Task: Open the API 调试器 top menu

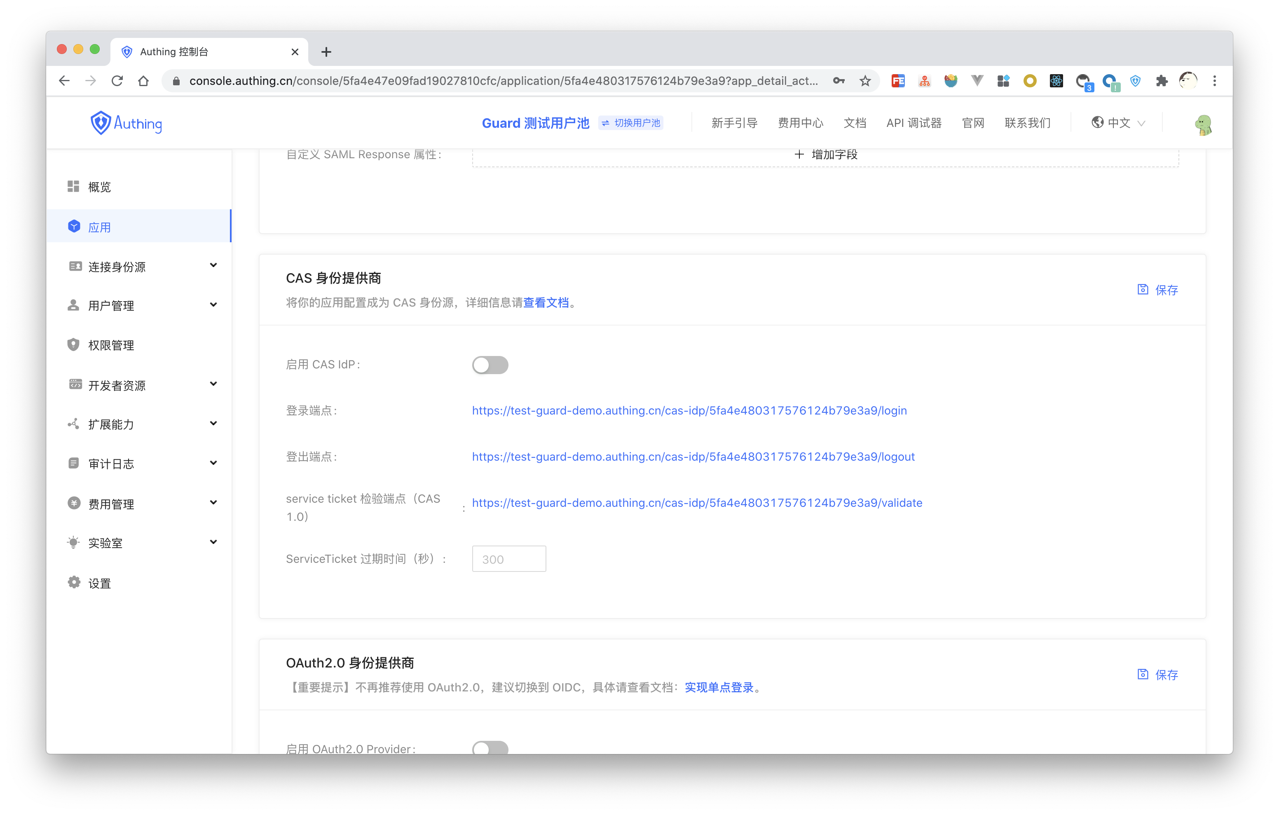Action: click(914, 123)
